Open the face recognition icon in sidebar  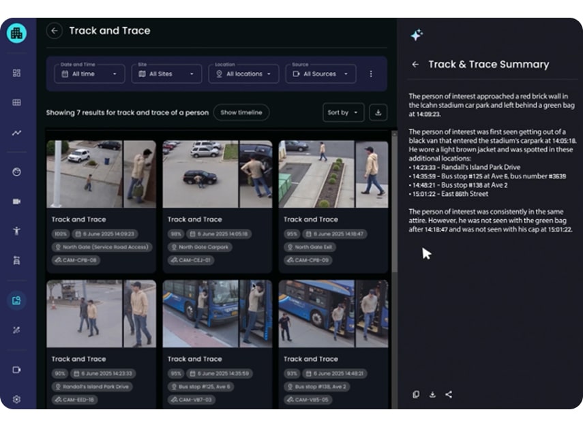tap(16, 172)
